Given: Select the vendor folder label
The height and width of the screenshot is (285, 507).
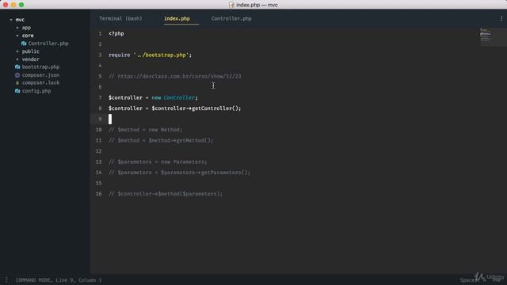Looking at the screenshot, I should (x=31, y=59).
